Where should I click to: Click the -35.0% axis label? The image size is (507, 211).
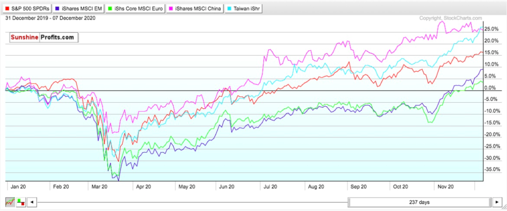point(492,169)
